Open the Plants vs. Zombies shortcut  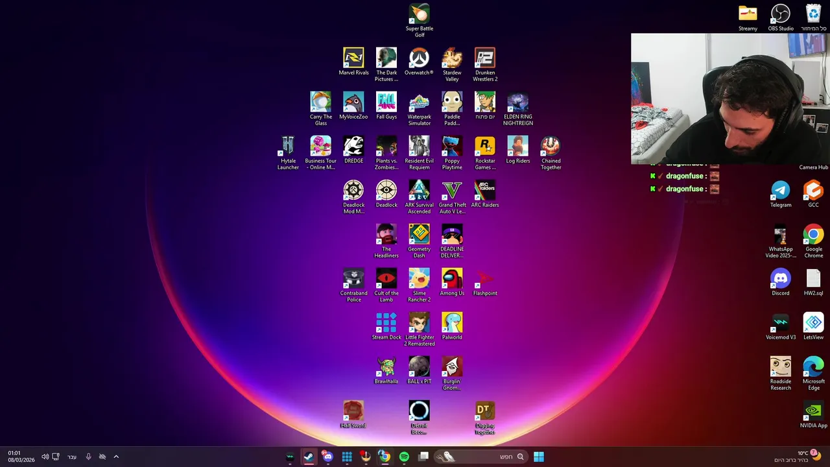coord(386,152)
